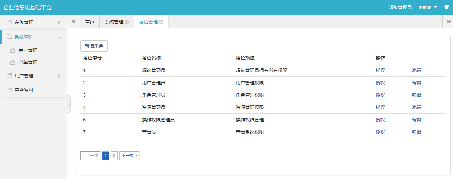Click the 企业信息化基础平台 title
Image resolution: width=453 pixels, height=179 pixels.
point(27,7)
